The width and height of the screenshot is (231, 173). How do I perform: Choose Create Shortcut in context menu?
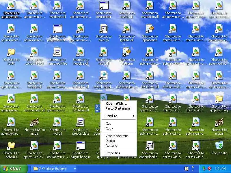119,136
